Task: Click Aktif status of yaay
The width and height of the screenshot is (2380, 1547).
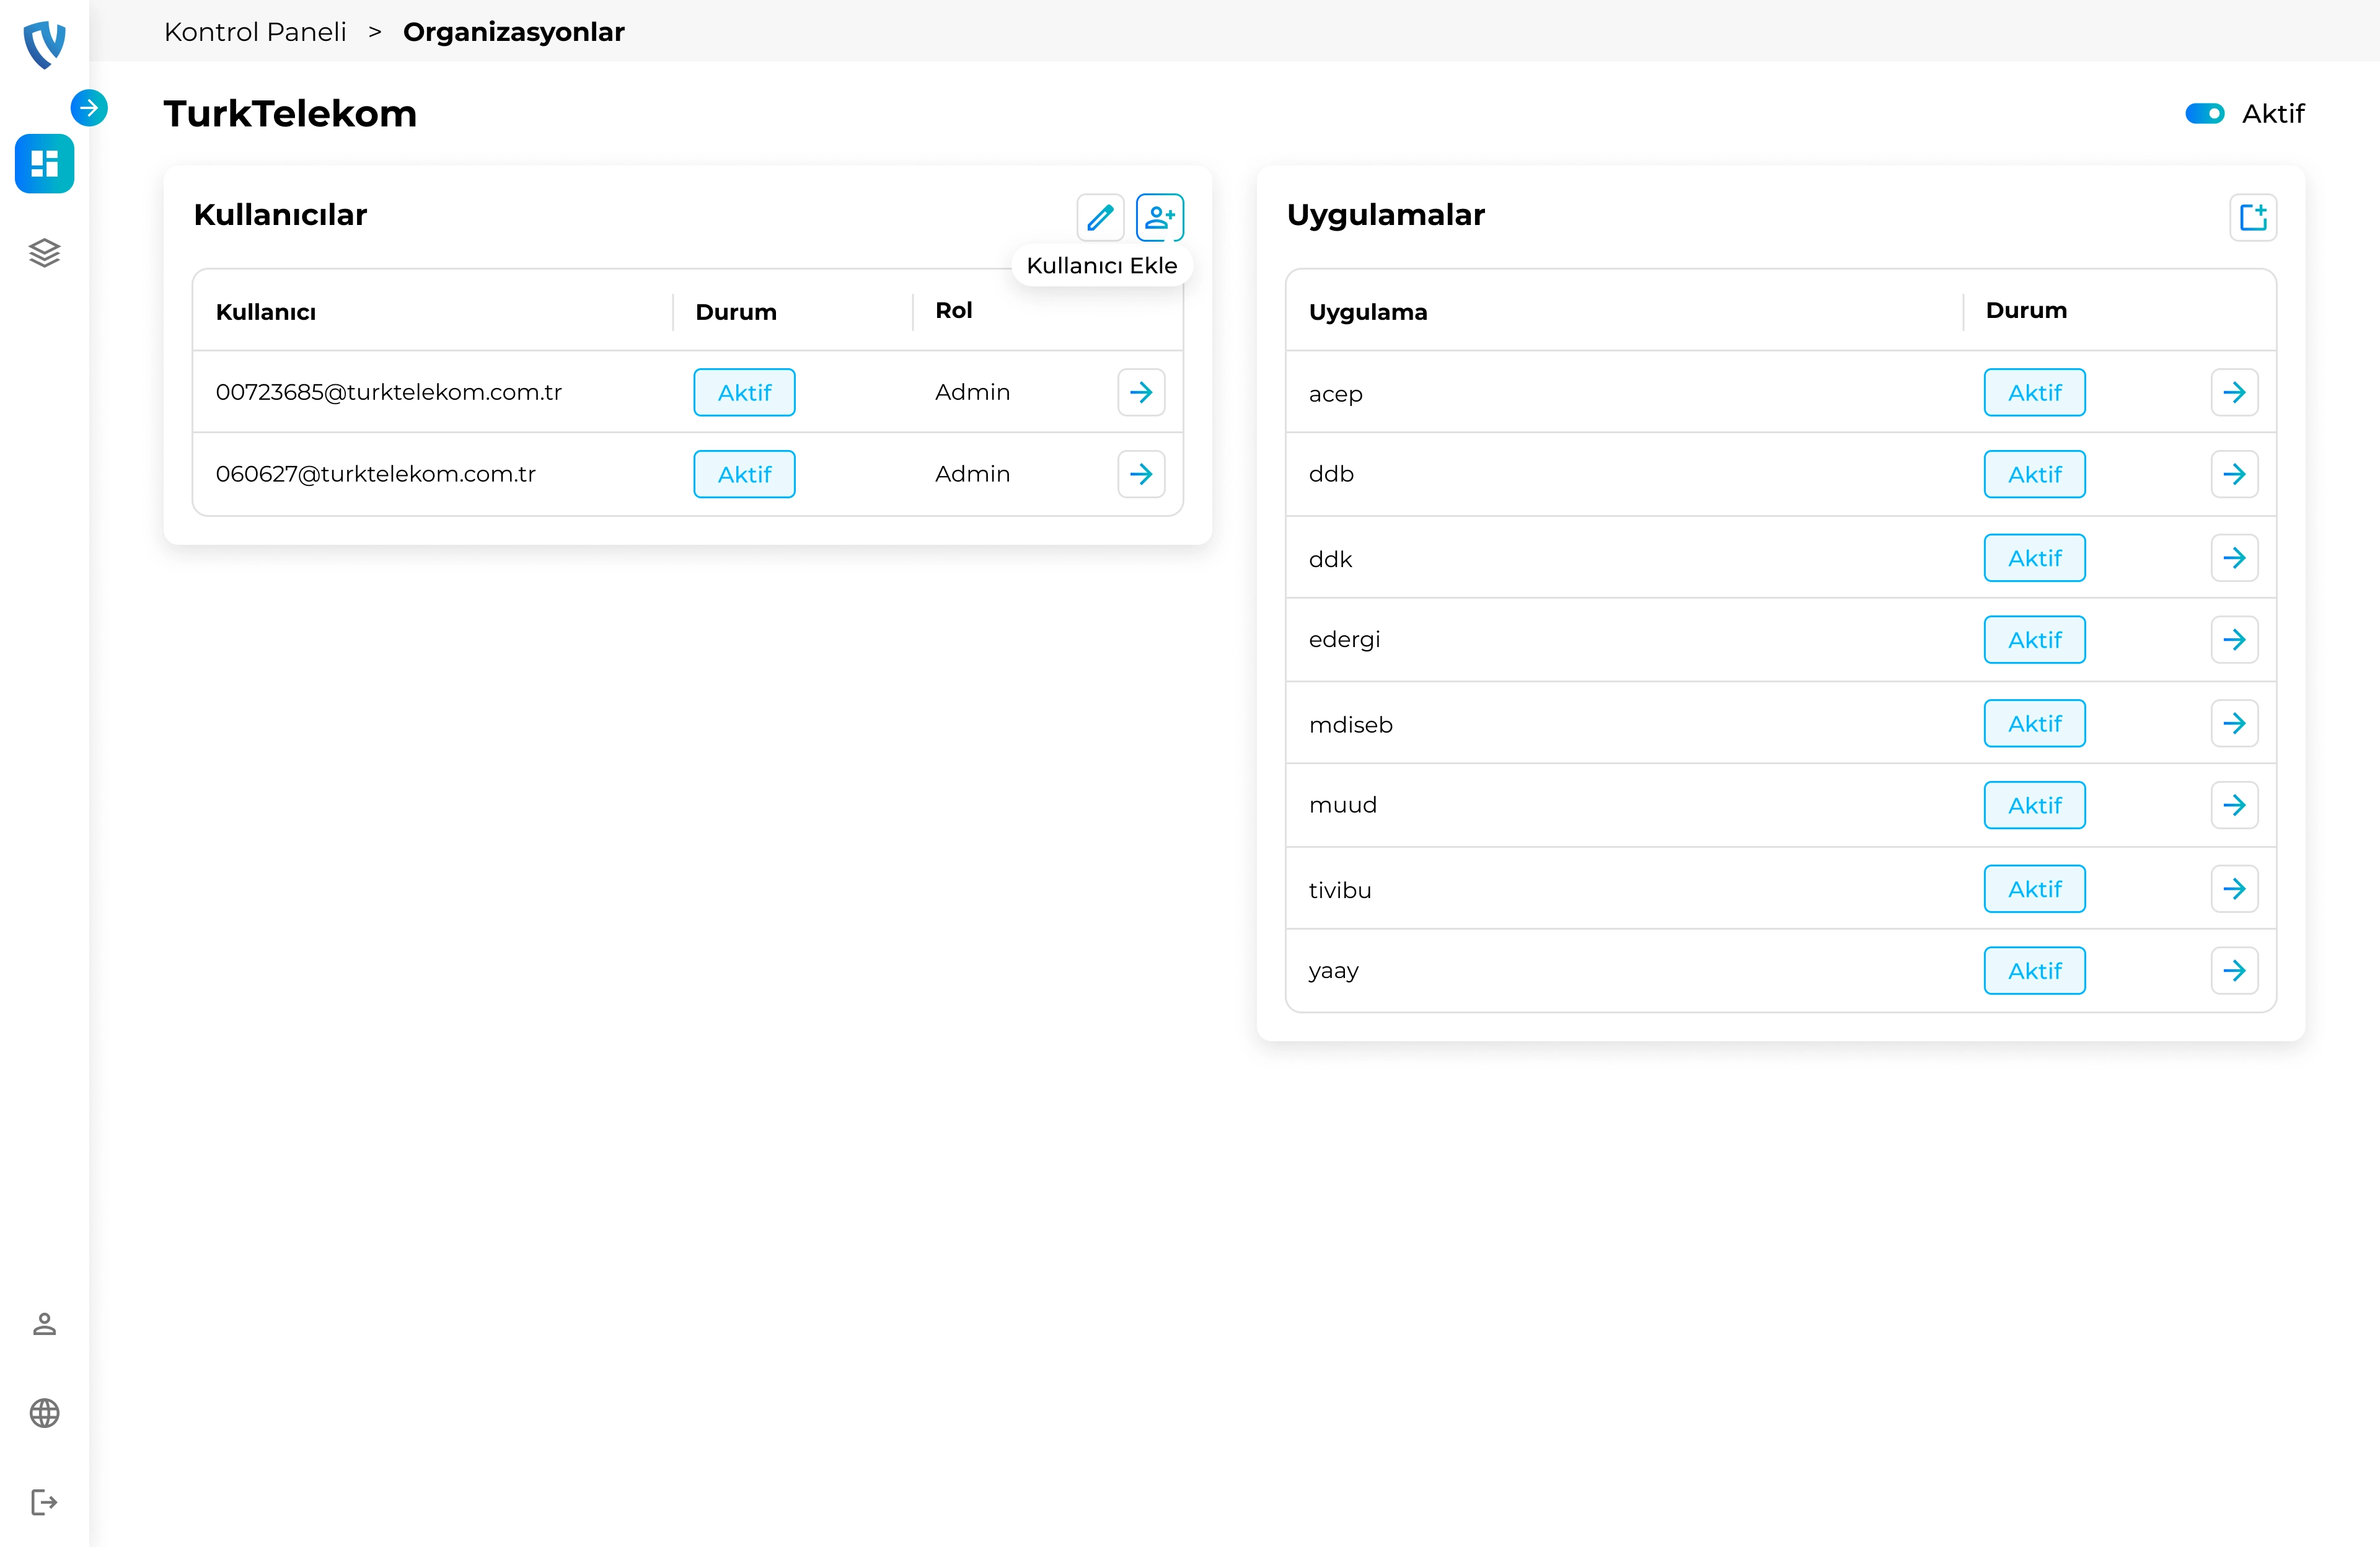Action: point(2034,971)
